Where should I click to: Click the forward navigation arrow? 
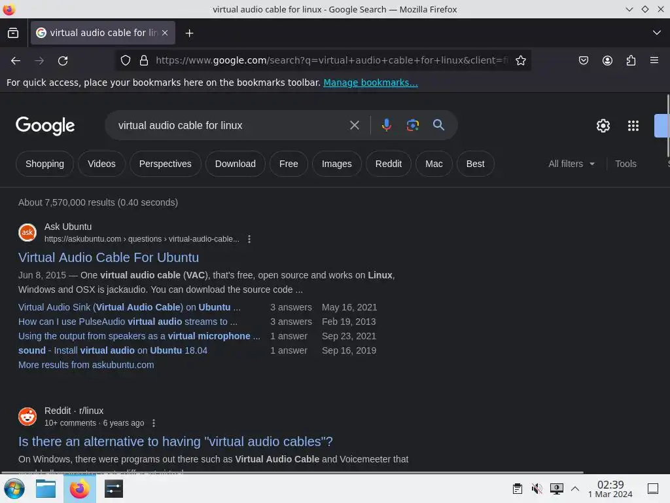pyautogui.click(x=39, y=61)
